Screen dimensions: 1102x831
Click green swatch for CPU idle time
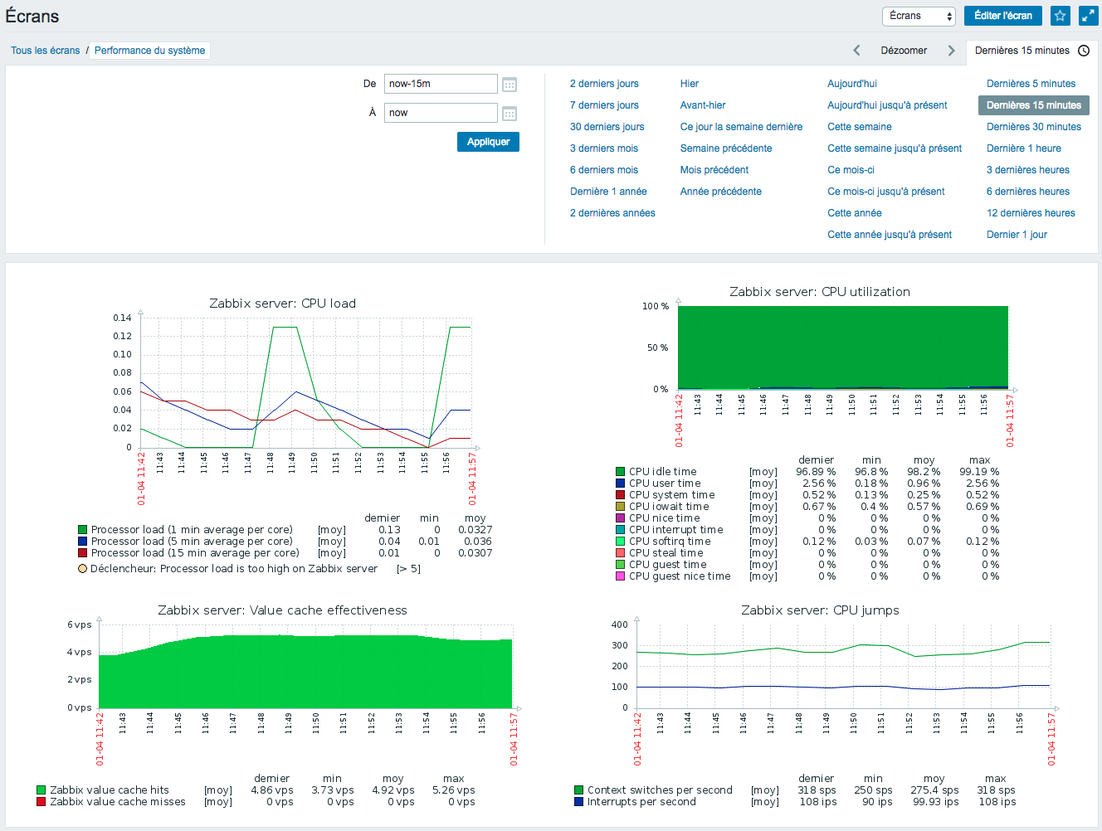620,472
